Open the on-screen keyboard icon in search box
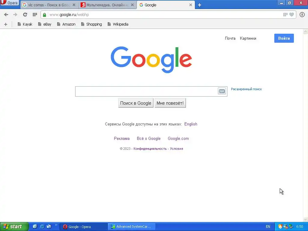The width and height of the screenshot is (308, 231). click(x=222, y=91)
